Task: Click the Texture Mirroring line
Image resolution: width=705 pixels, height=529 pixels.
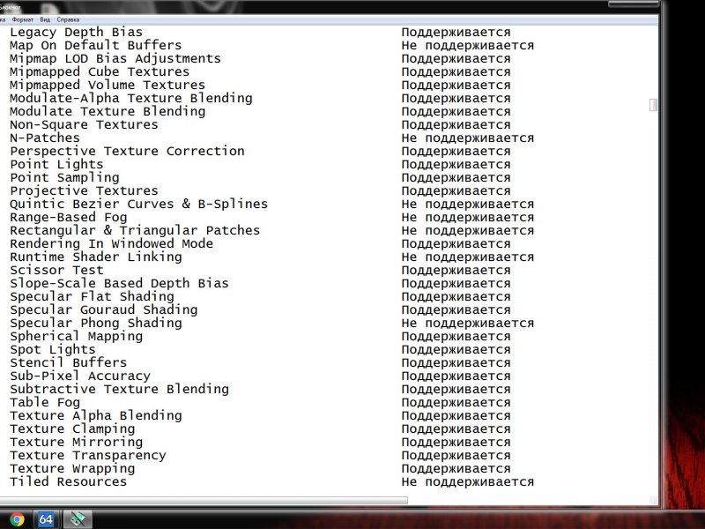Action: 76,443
